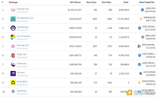Click the Uniswap (v2) unicorn icon
This screenshot has width=157, height=98.
pos(13,46)
